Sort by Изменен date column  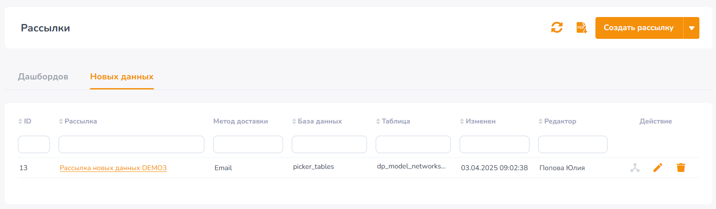tap(477, 121)
